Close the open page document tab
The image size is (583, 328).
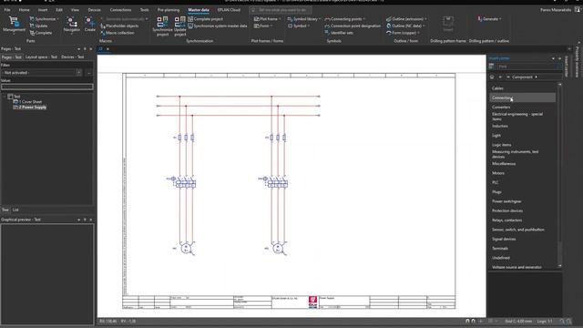(107, 48)
